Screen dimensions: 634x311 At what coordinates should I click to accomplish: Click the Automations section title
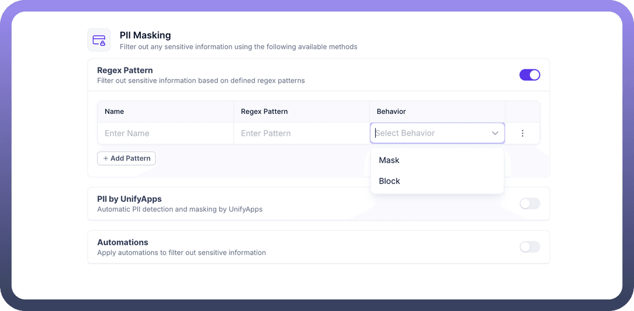pyautogui.click(x=123, y=242)
